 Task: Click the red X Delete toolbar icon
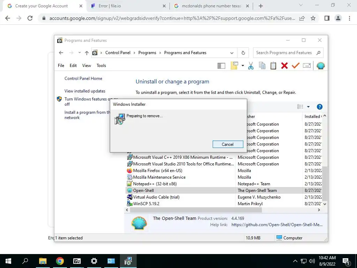coord(284,66)
